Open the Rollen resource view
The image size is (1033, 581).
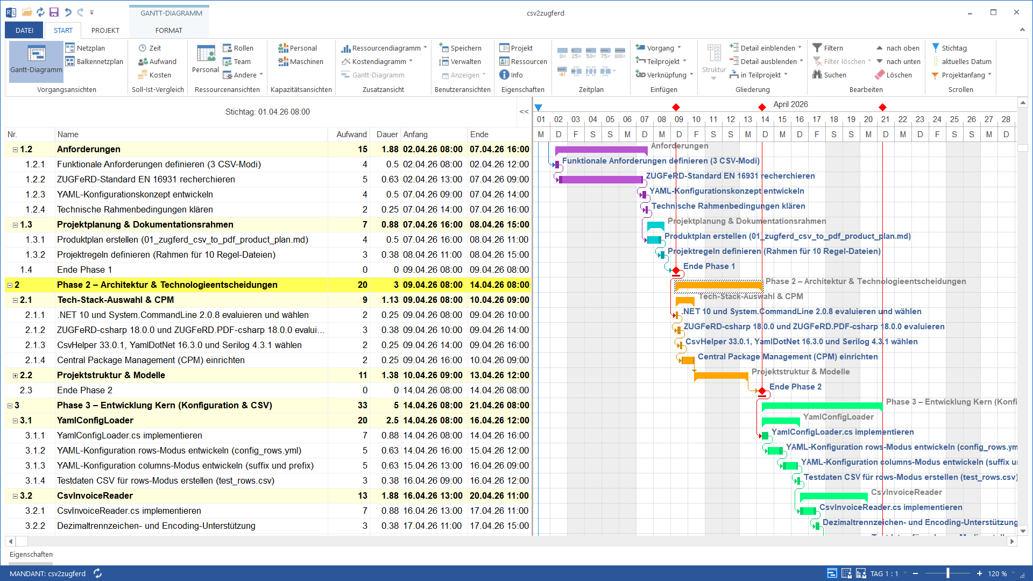tap(238, 48)
